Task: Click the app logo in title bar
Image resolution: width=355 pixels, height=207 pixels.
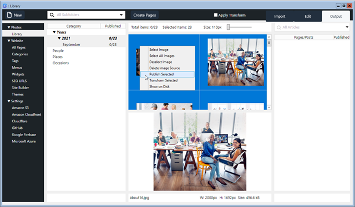Action: 5,6
